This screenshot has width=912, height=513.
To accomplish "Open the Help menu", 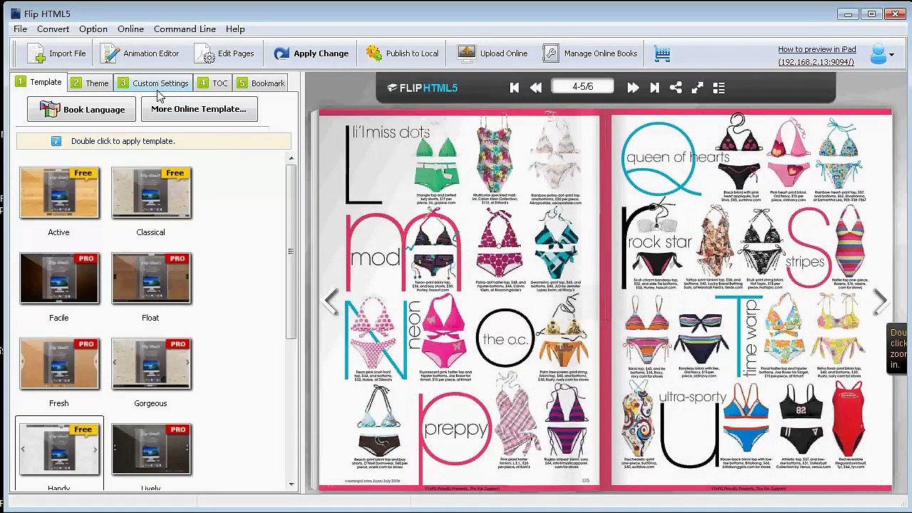I will (x=235, y=29).
